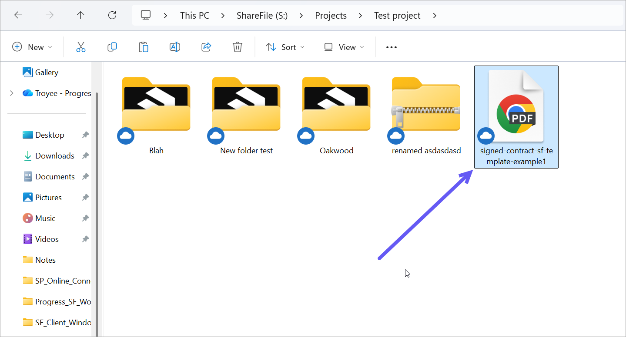Paste from the clipboard
This screenshot has width=626, height=337.
point(144,46)
